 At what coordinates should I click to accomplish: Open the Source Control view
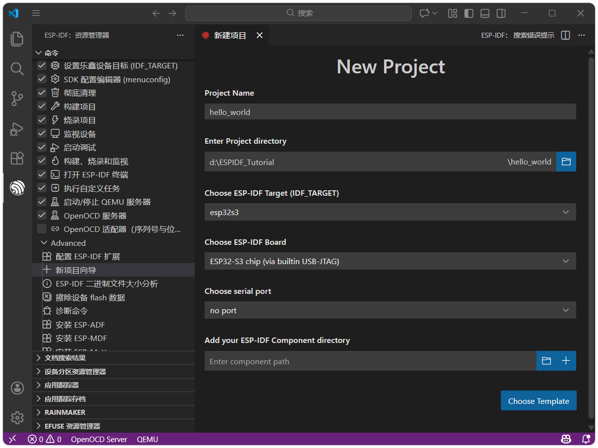(x=17, y=99)
